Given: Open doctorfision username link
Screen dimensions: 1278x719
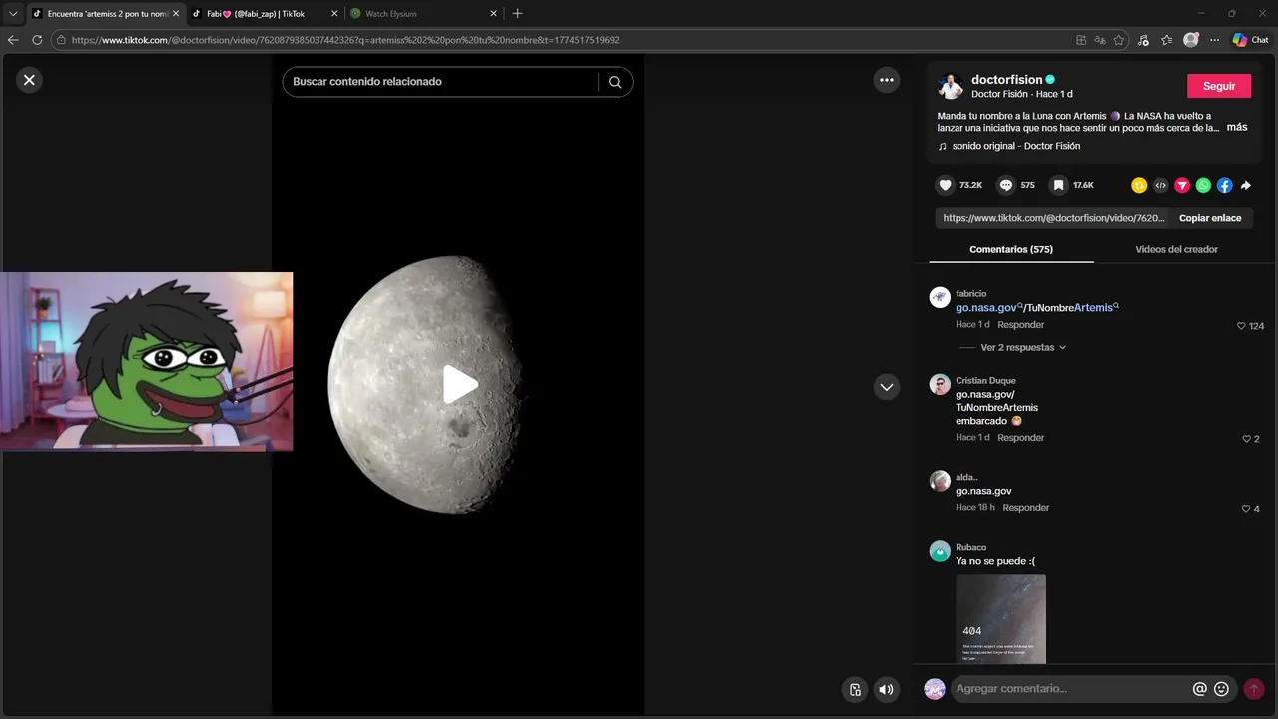Looking at the screenshot, I should [1006, 80].
